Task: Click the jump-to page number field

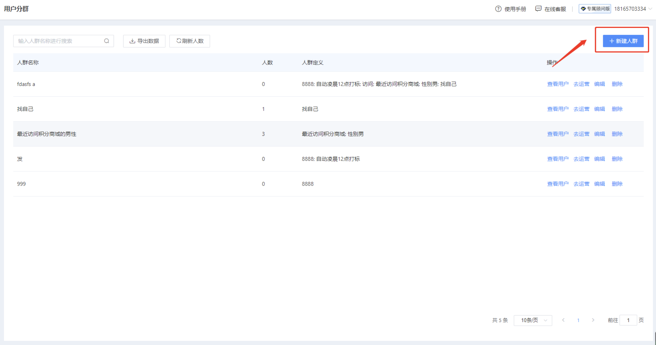Action: tap(628, 320)
